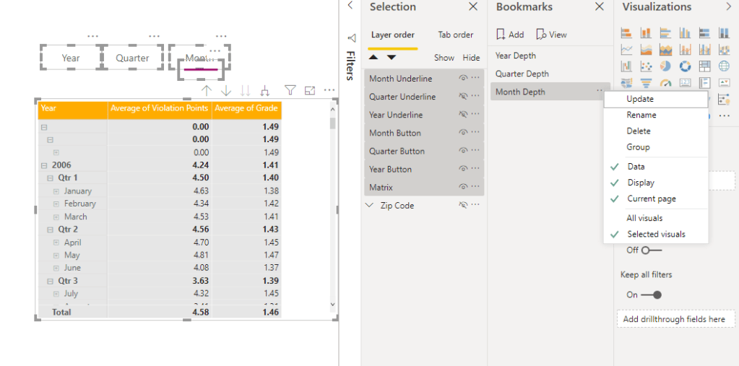This screenshot has height=366, width=739.
Task: Toggle the Off slider under context menu
Action: click(x=651, y=250)
